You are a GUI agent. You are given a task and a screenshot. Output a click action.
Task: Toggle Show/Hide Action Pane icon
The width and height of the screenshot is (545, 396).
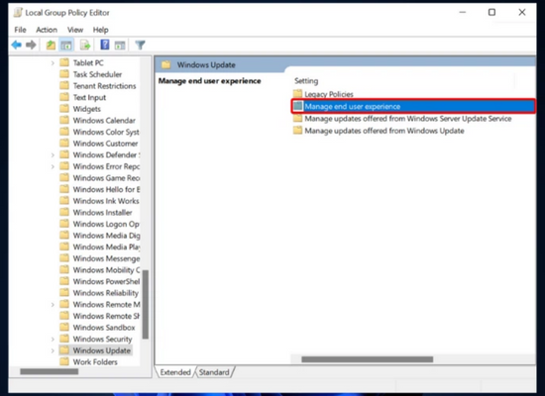pyautogui.click(x=120, y=45)
